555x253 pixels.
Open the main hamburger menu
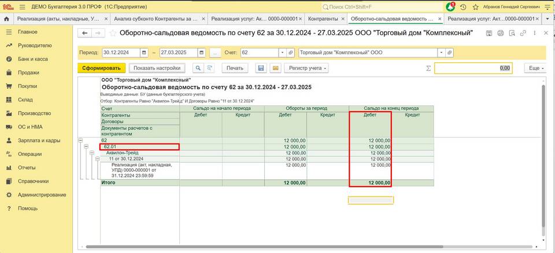pos(23,7)
